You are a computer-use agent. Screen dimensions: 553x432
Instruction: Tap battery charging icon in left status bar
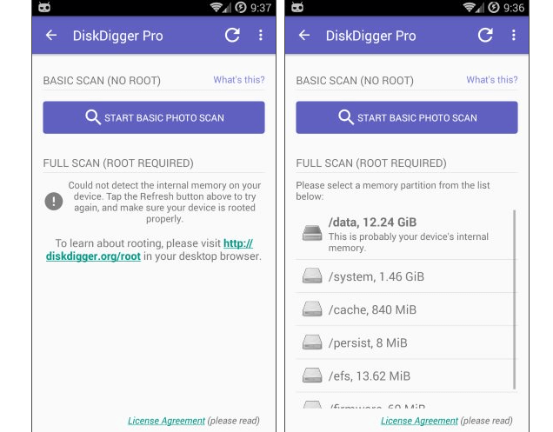tap(241, 7)
